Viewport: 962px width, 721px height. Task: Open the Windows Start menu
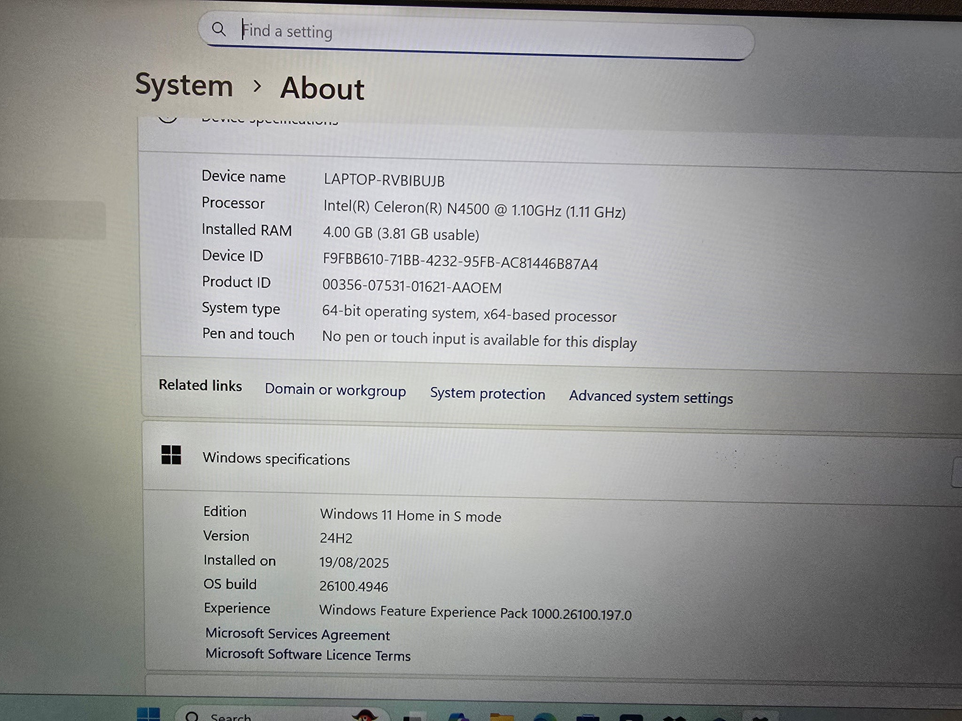click(148, 714)
